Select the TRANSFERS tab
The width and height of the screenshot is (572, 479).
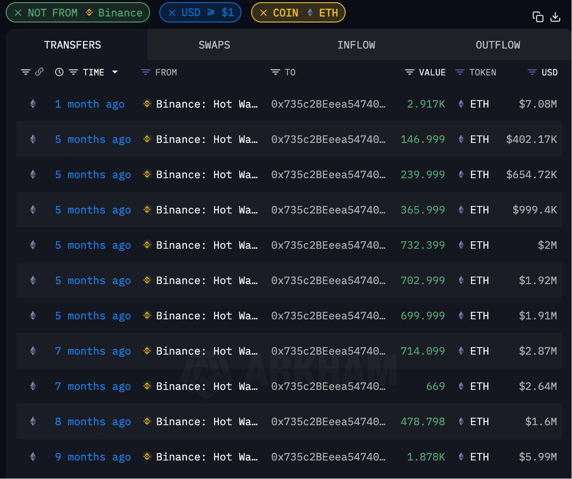point(72,45)
